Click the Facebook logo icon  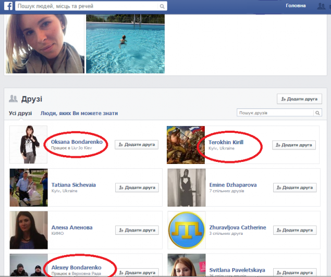(x=7, y=7)
